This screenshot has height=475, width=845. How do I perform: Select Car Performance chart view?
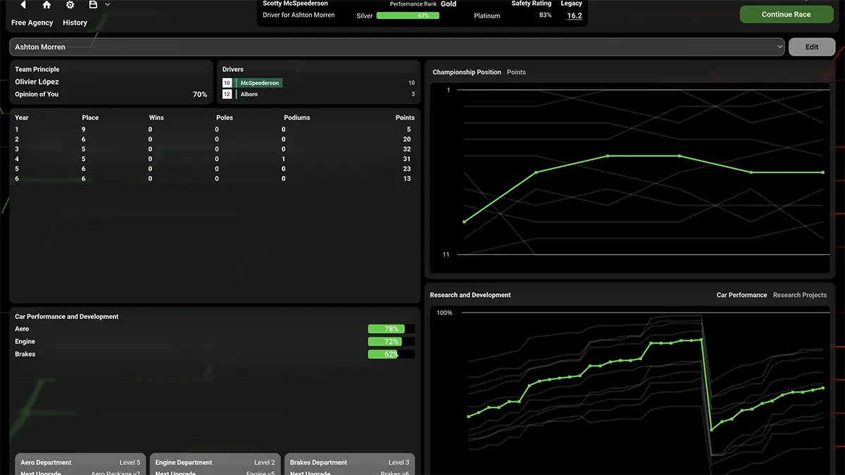pyautogui.click(x=741, y=295)
